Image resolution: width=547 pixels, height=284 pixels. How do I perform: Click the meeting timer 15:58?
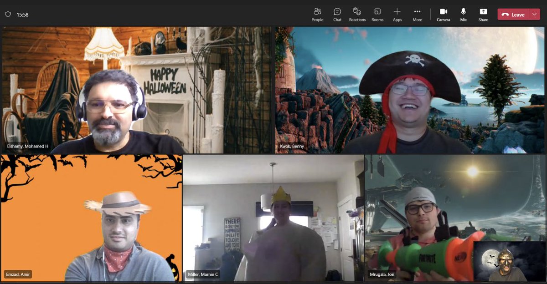coord(22,15)
